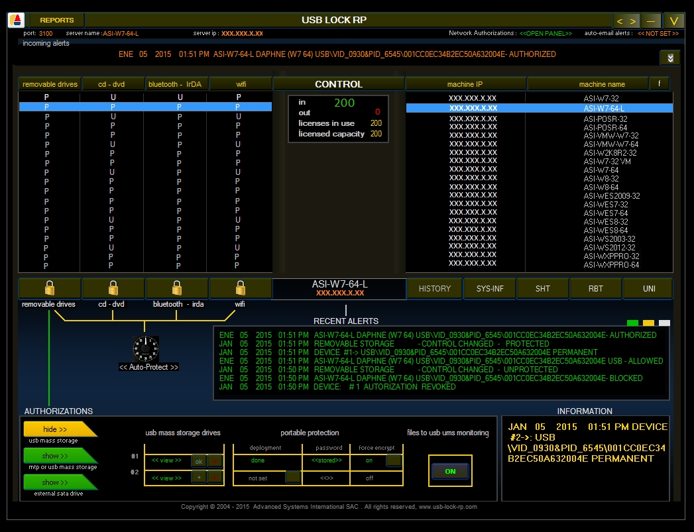Hide usb mass storage authorizations
The image size is (694, 532).
[x=60, y=429]
